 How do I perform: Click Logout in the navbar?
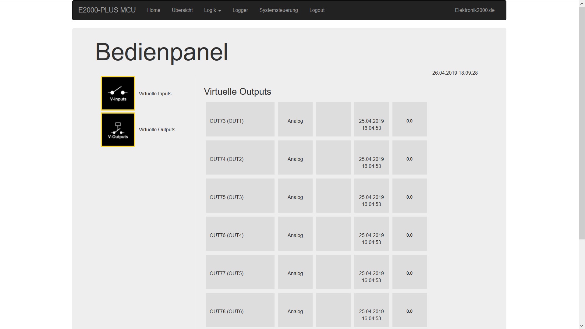click(x=317, y=10)
